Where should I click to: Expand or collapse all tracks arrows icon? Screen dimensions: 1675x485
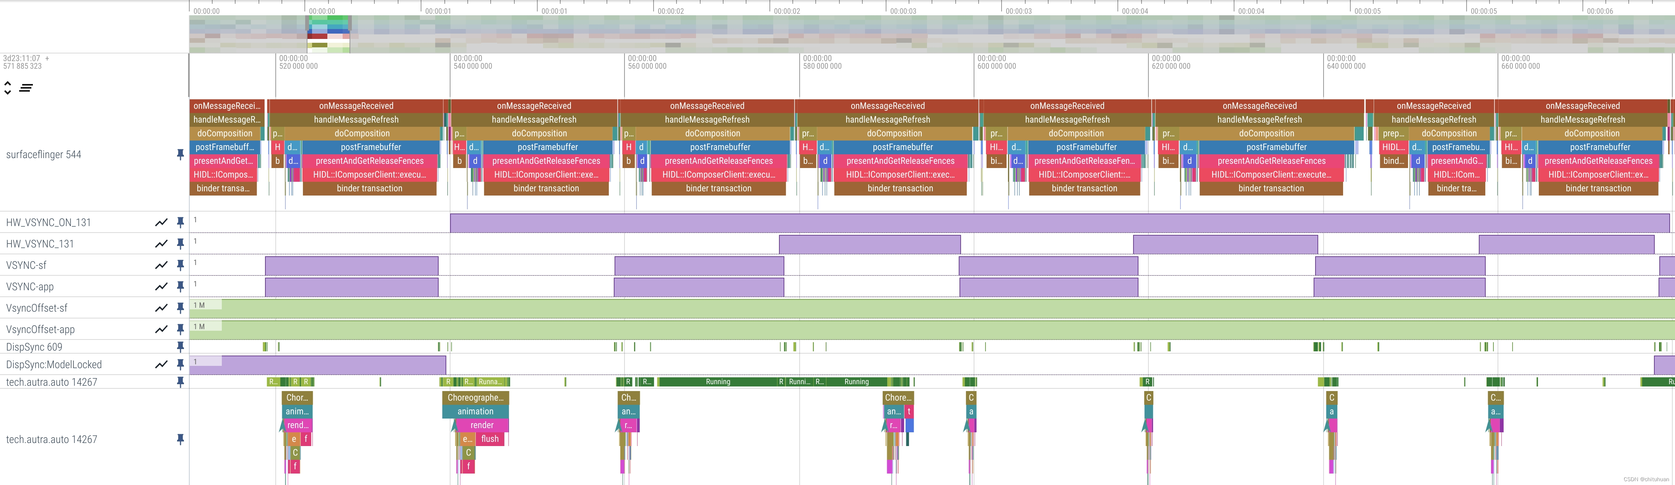point(8,88)
